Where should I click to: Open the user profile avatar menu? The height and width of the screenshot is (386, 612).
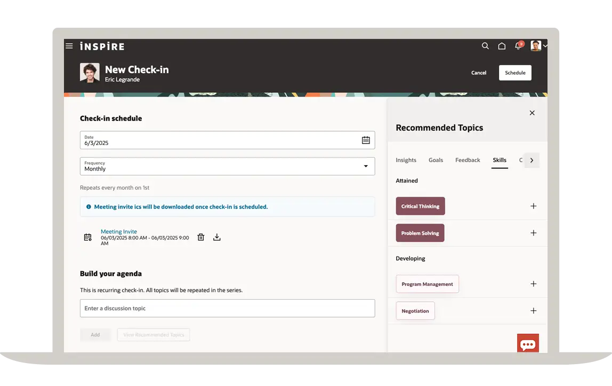tap(538, 46)
